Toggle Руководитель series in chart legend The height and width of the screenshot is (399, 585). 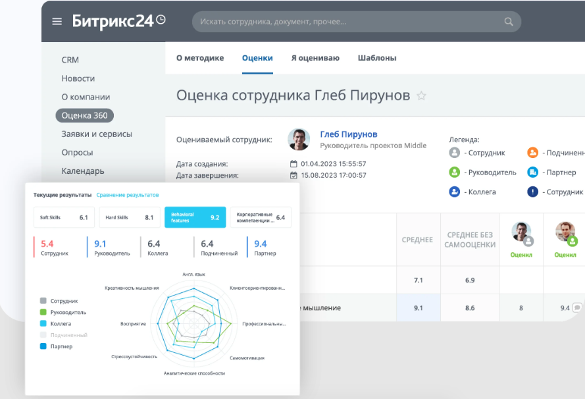tap(63, 312)
